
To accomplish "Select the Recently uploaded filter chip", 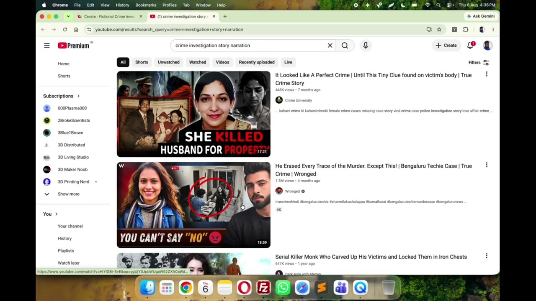I will pyautogui.click(x=257, y=62).
